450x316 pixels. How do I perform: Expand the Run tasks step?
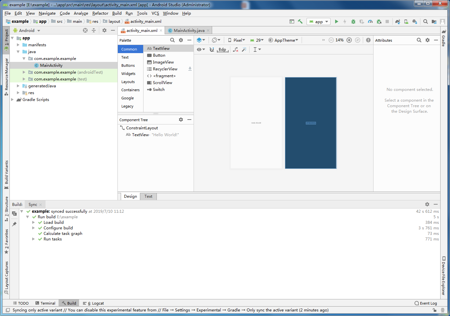point(33,239)
